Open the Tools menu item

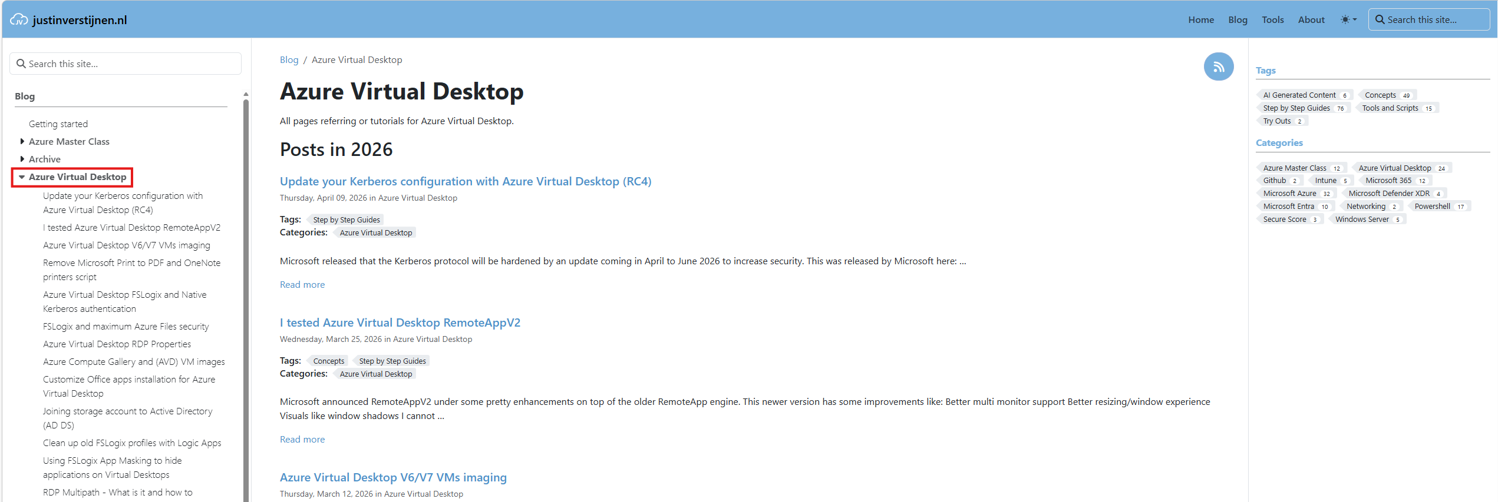pos(1272,19)
